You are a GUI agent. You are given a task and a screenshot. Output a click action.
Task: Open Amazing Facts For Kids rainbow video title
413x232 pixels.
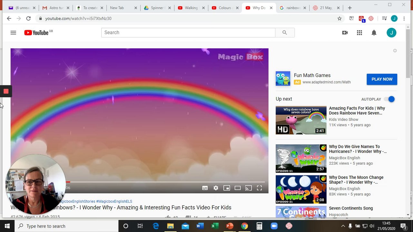pos(357,111)
